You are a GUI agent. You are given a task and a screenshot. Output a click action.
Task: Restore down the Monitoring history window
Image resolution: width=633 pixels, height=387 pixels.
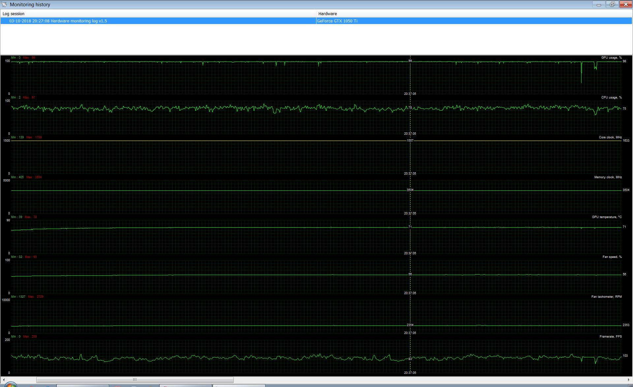click(612, 4)
